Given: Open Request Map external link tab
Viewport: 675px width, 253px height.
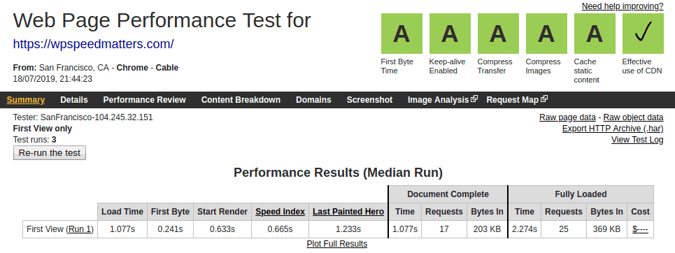Looking at the screenshot, I should pos(517,100).
